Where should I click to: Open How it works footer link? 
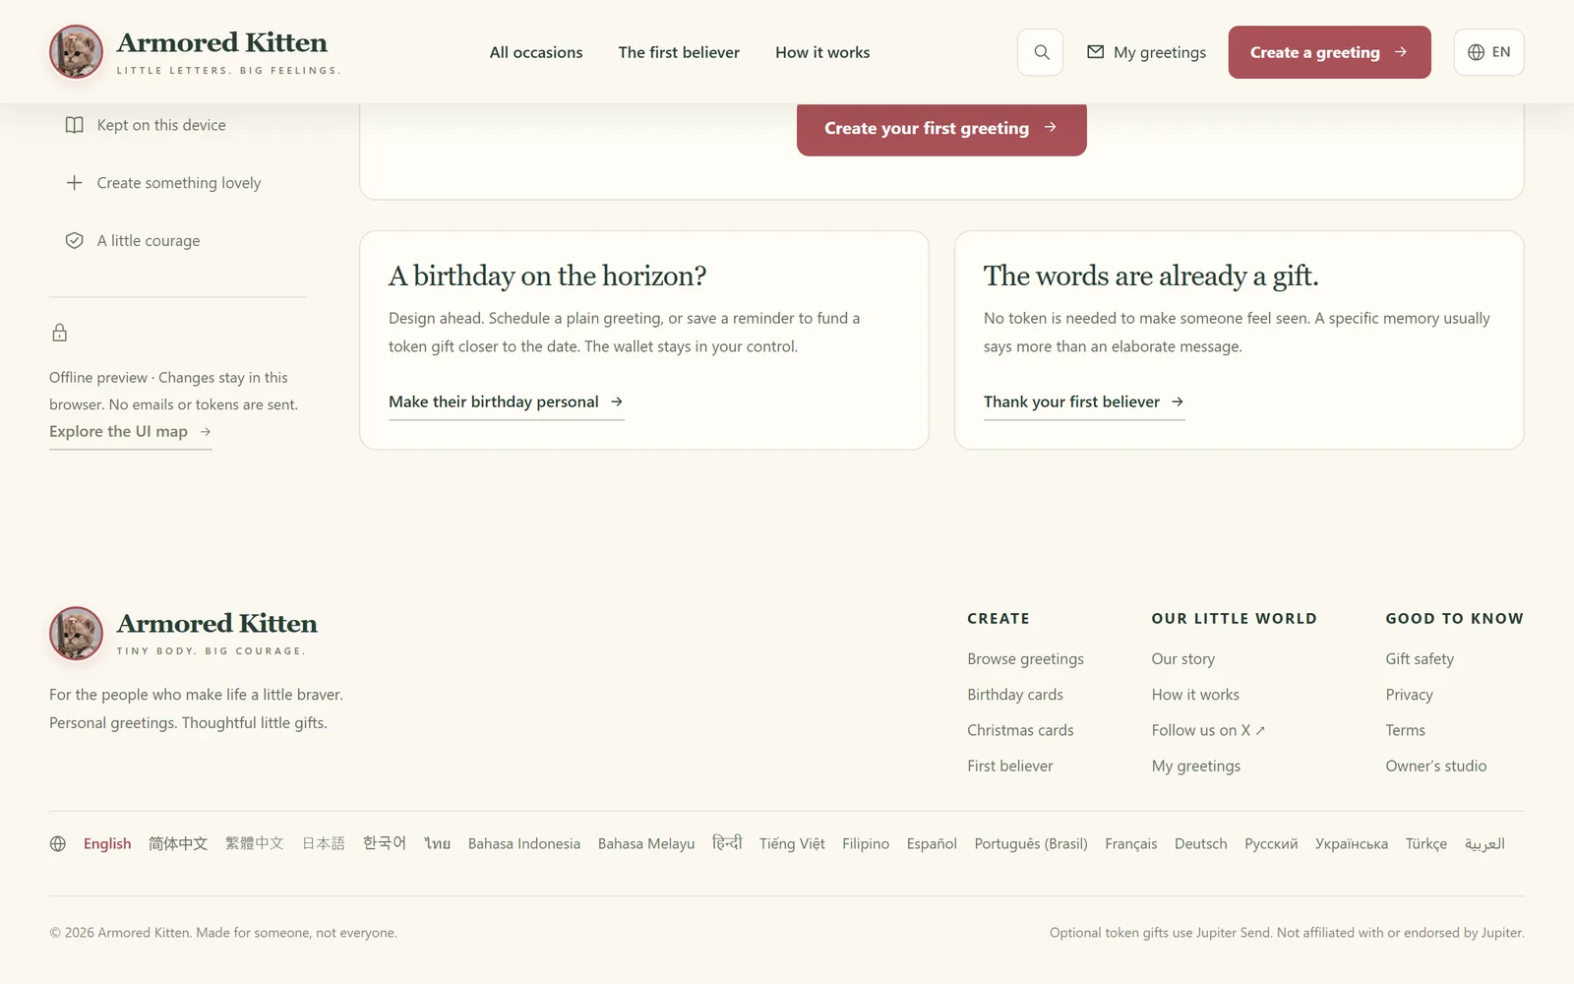[1195, 695]
